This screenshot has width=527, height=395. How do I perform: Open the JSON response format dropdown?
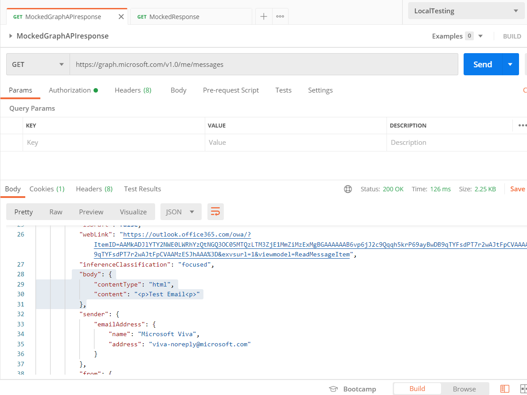coord(181,212)
